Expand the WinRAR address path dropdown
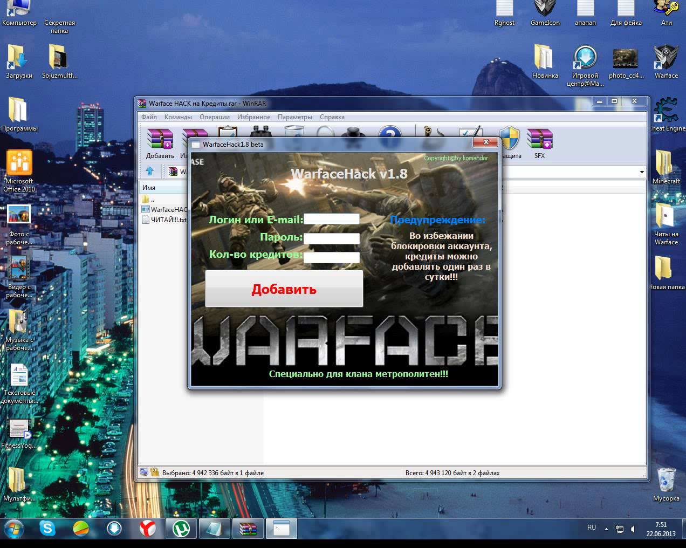686x548 pixels. 641,172
